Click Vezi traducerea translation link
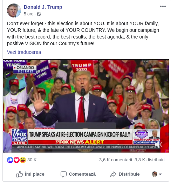The width and height of the screenshot is (171, 190). coord(24,52)
